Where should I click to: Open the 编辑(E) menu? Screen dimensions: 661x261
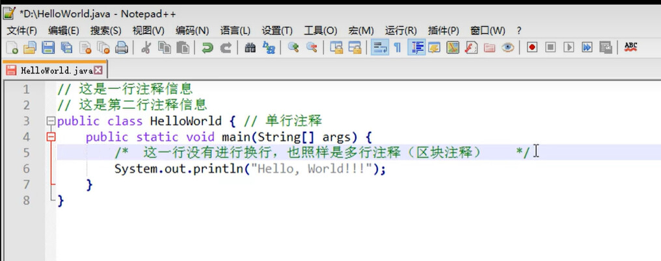click(x=64, y=31)
